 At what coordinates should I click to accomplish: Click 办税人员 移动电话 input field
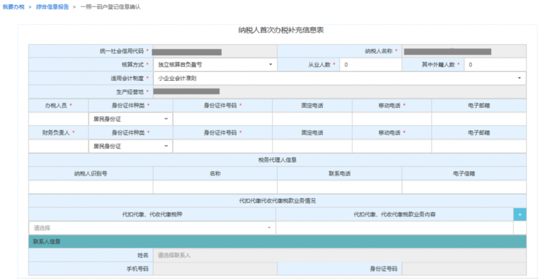(391, 119)
